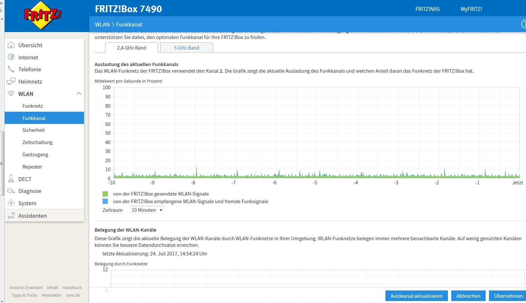526x303 pixels.
Task: Click the 'Auslastung des aktuellen Funkkanals' heading
Action: coord(136,64)
